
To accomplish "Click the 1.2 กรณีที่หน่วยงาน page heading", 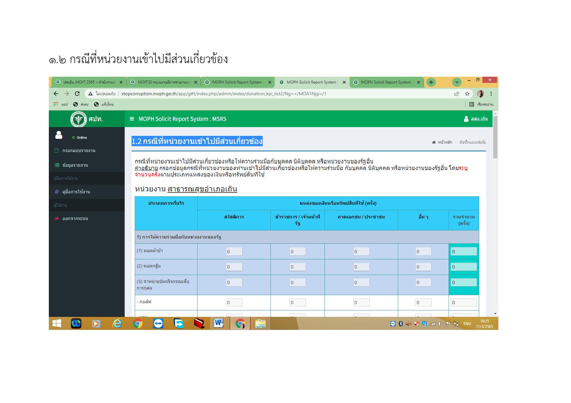I will [x=197, y=141].
